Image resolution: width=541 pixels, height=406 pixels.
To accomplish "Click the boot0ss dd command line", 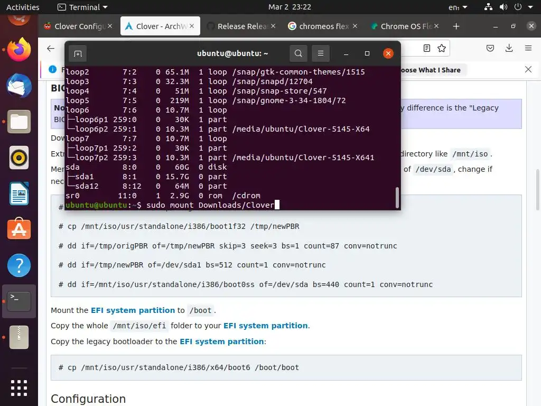I will pos(245,284).
